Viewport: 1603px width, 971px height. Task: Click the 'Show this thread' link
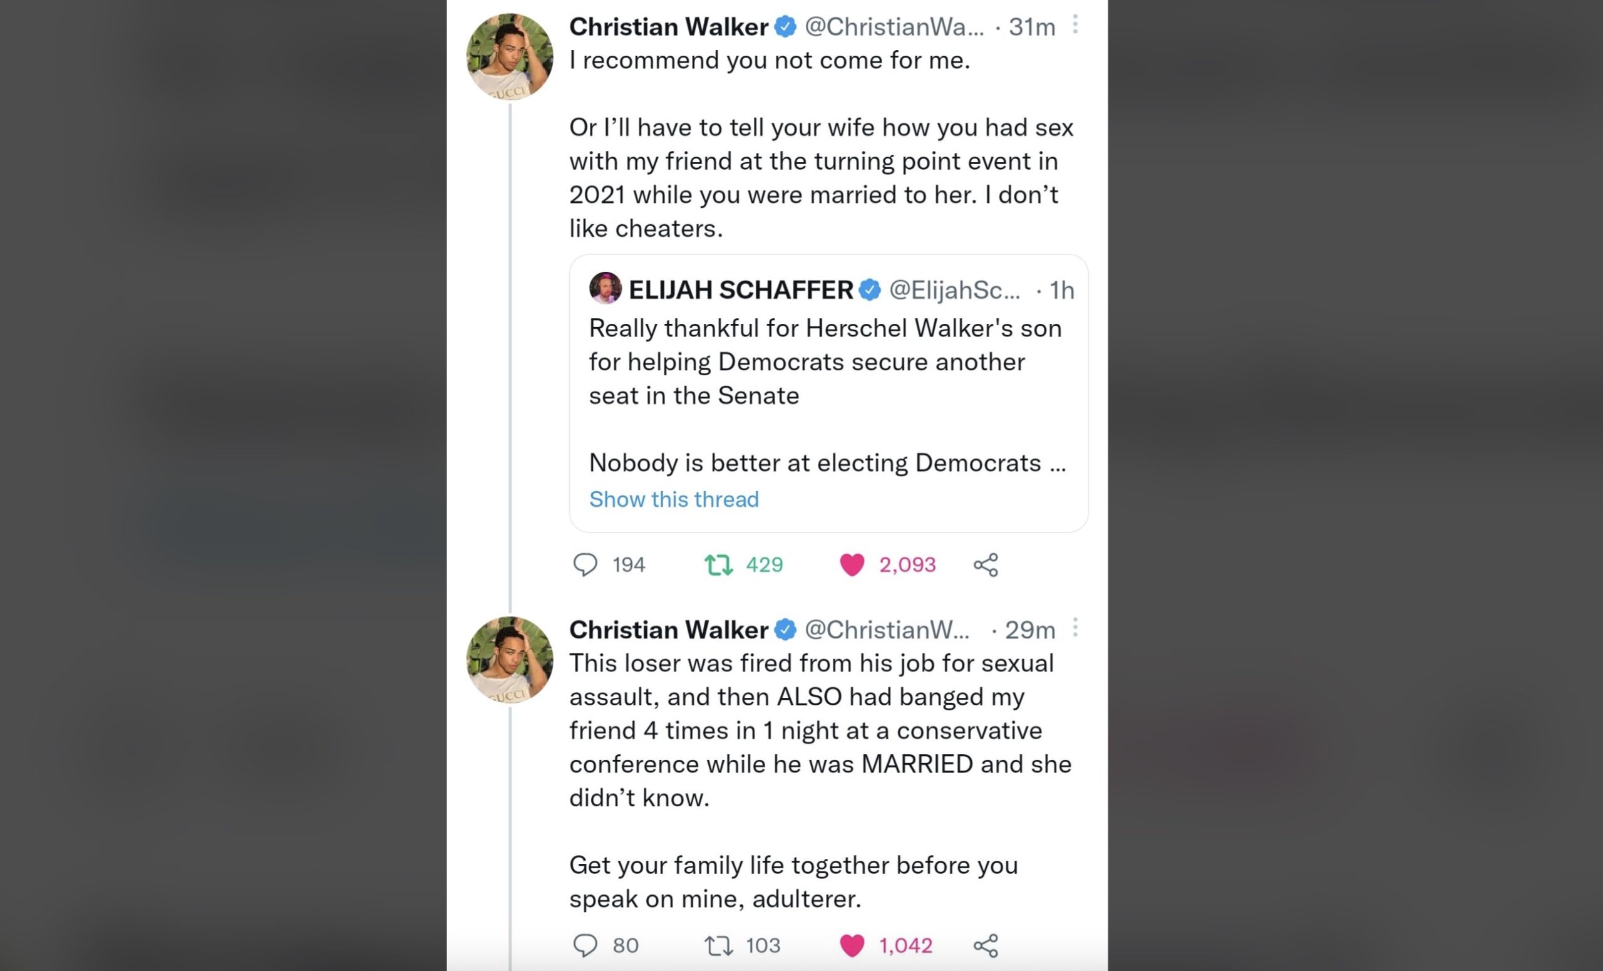673,499
